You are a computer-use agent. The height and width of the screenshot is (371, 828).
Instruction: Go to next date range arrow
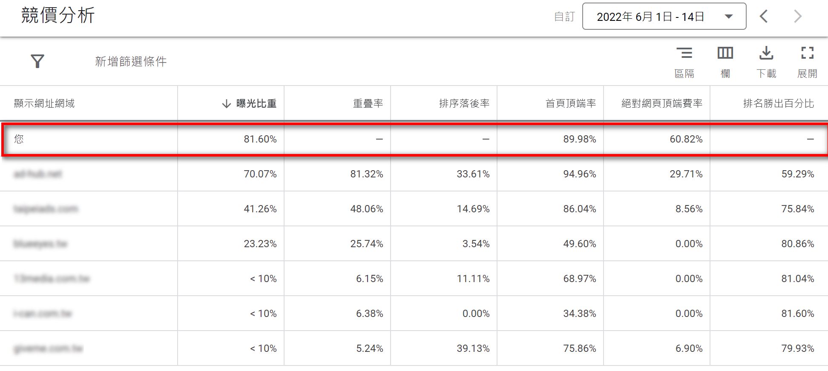798,17
